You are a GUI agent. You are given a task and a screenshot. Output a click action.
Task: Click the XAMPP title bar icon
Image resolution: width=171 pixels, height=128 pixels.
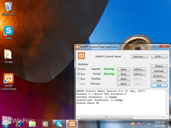tap(77, 47)
